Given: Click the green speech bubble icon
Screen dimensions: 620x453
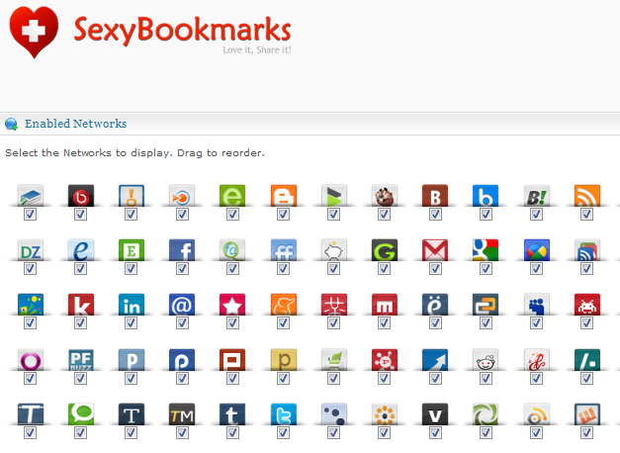Looking at the screenshot, I should tap(81, 414).
